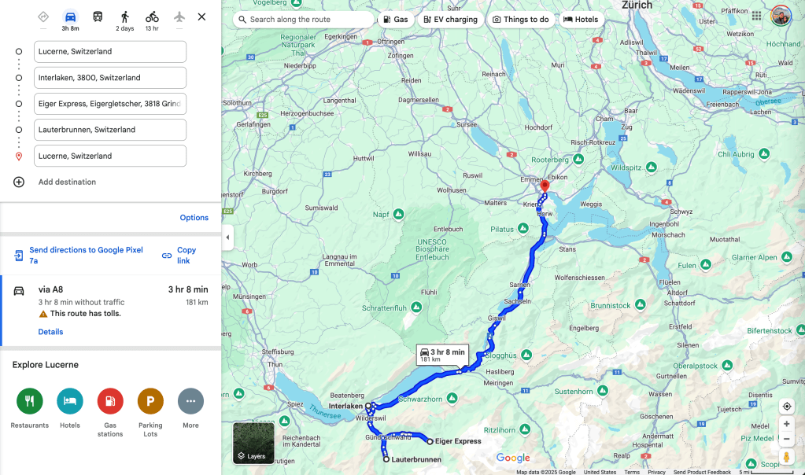Show your location on the map
Image resolution: width=805 pixels, height=475 pixels.
pos(787,407)
